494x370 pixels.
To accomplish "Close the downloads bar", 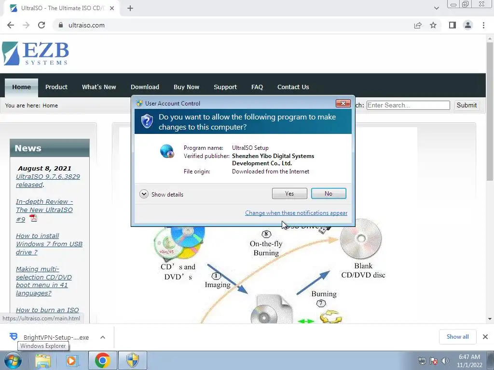I will click(485, 337).
